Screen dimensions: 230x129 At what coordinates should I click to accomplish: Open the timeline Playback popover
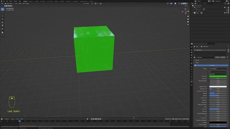(x=7, y=119)
